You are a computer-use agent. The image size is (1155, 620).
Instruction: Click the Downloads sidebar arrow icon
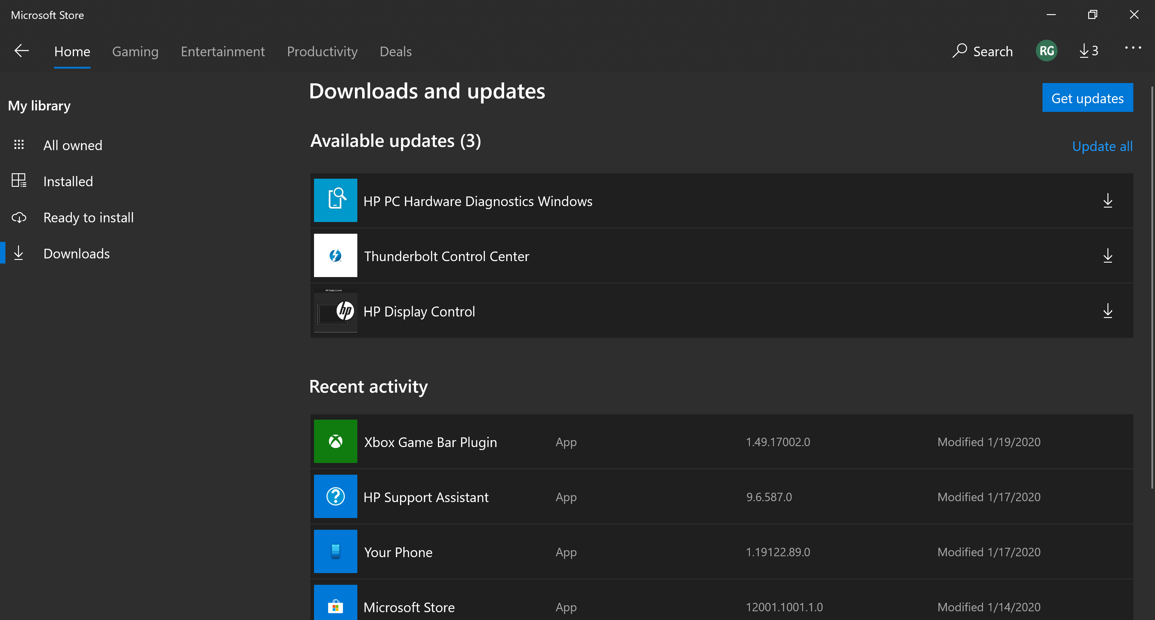point(18,253)
